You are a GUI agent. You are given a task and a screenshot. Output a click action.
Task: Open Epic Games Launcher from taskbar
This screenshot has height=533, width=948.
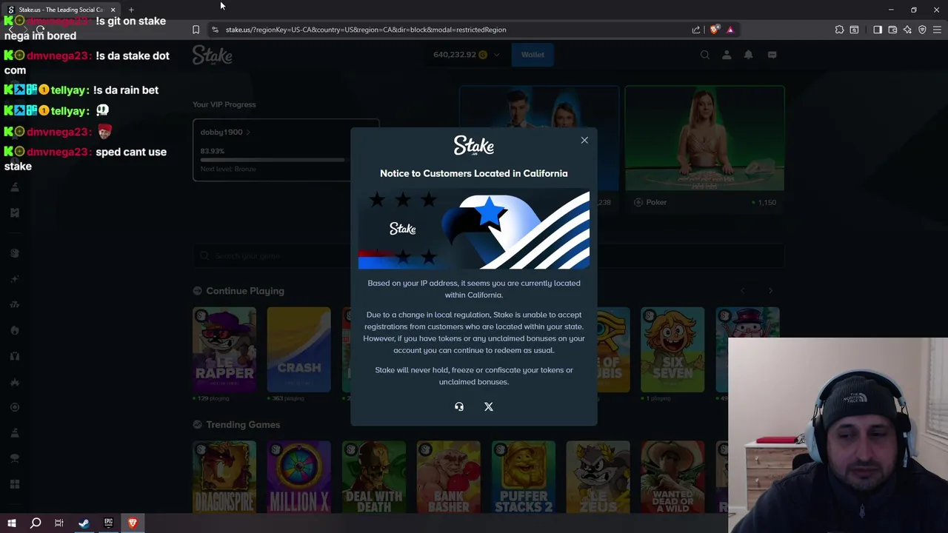click(108, 523)
